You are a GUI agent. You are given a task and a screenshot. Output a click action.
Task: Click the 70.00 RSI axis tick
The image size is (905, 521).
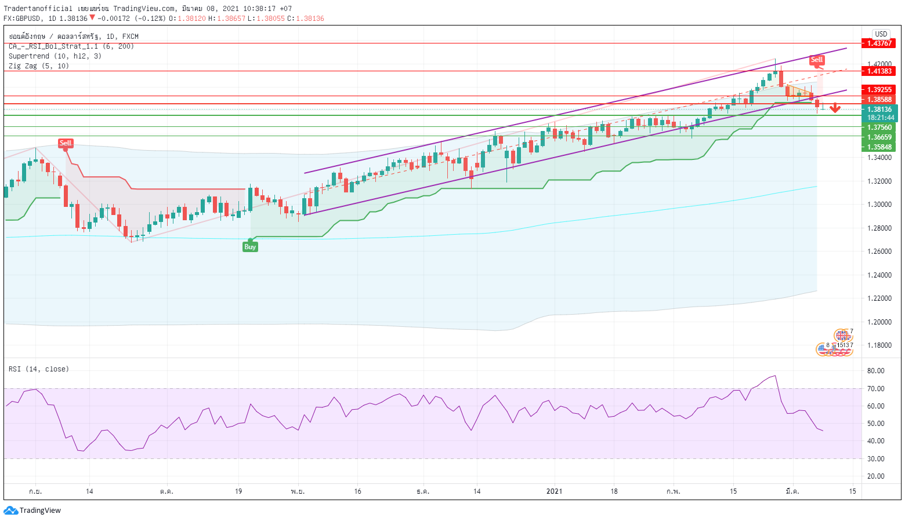[x=875, y=389]
